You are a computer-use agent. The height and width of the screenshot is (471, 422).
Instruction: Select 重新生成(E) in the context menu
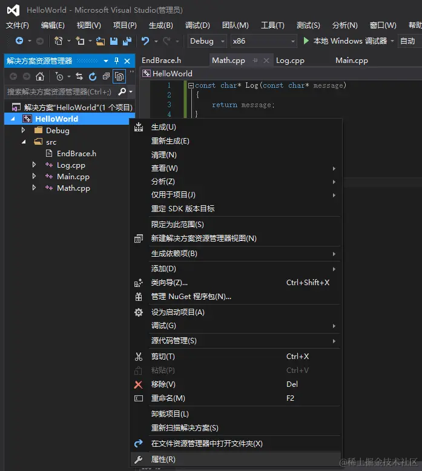236,141
